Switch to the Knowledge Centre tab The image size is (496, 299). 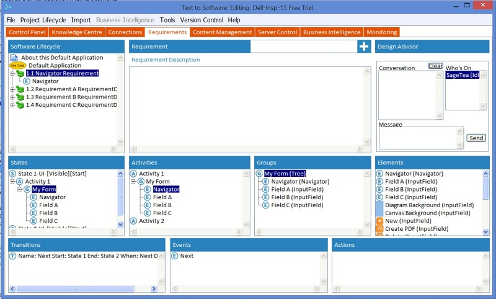click(77, 32)
